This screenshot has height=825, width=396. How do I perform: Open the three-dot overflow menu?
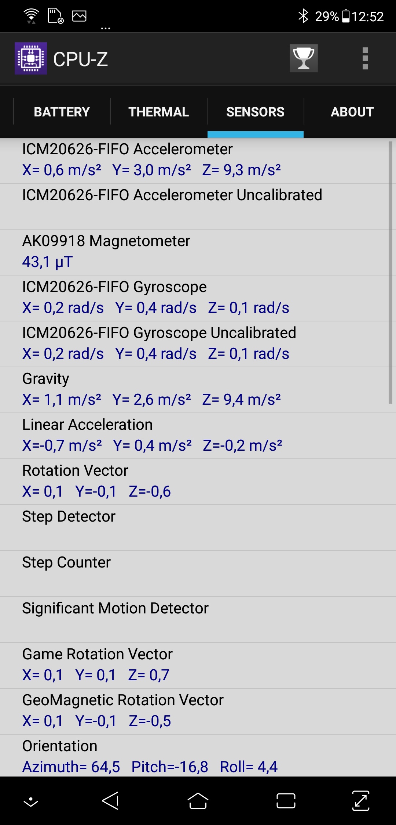coord(365,58)
